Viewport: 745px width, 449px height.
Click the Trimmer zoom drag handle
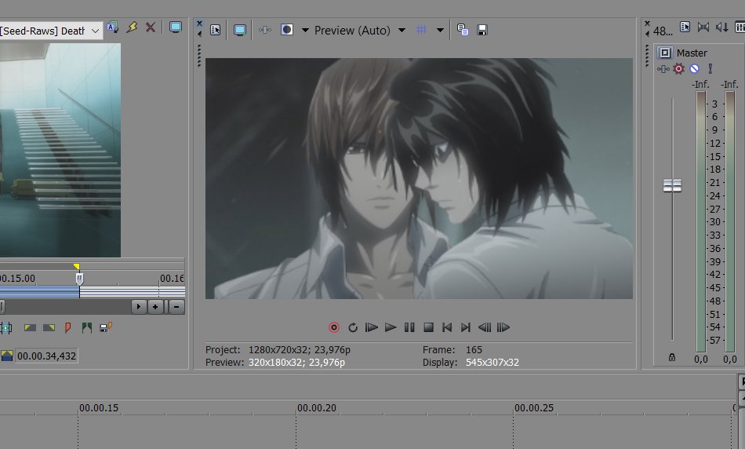(165, 307)
